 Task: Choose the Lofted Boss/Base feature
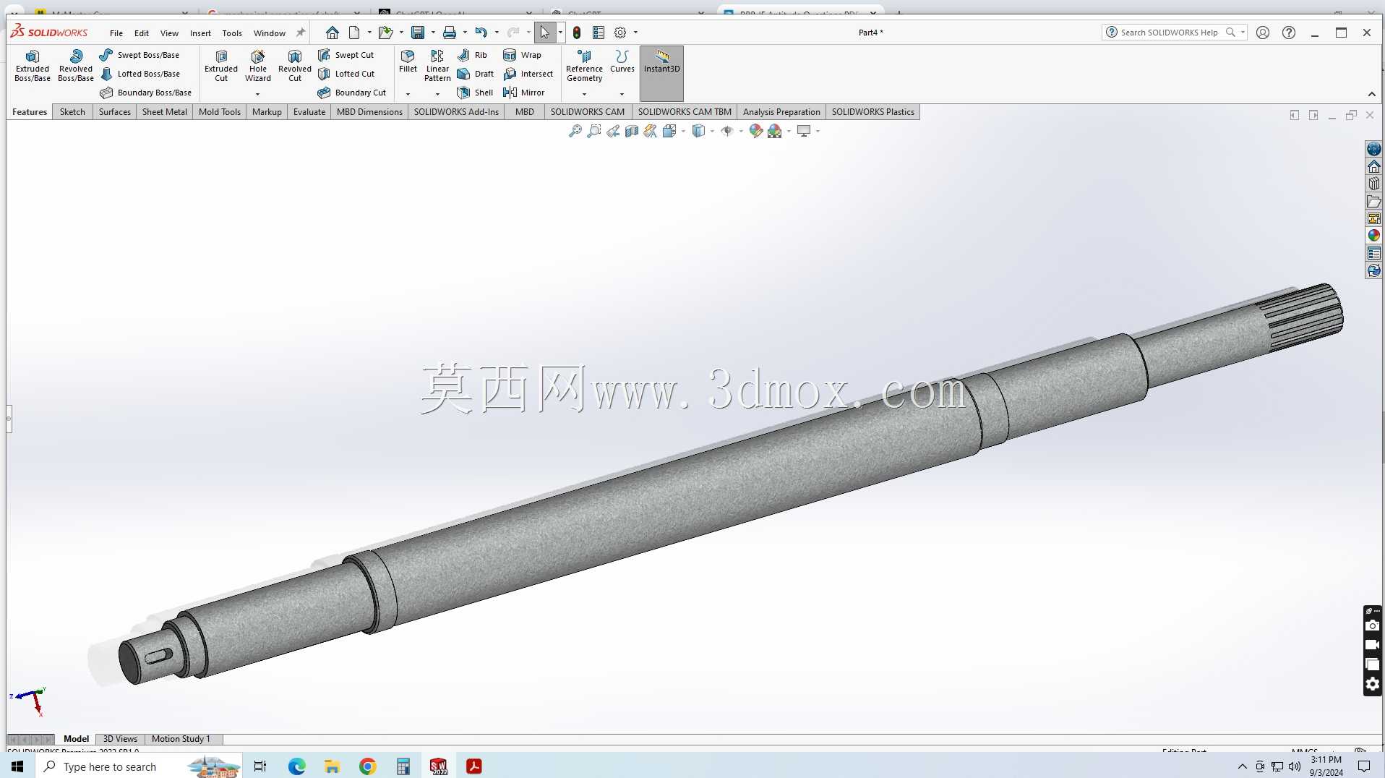click(140, 74)
